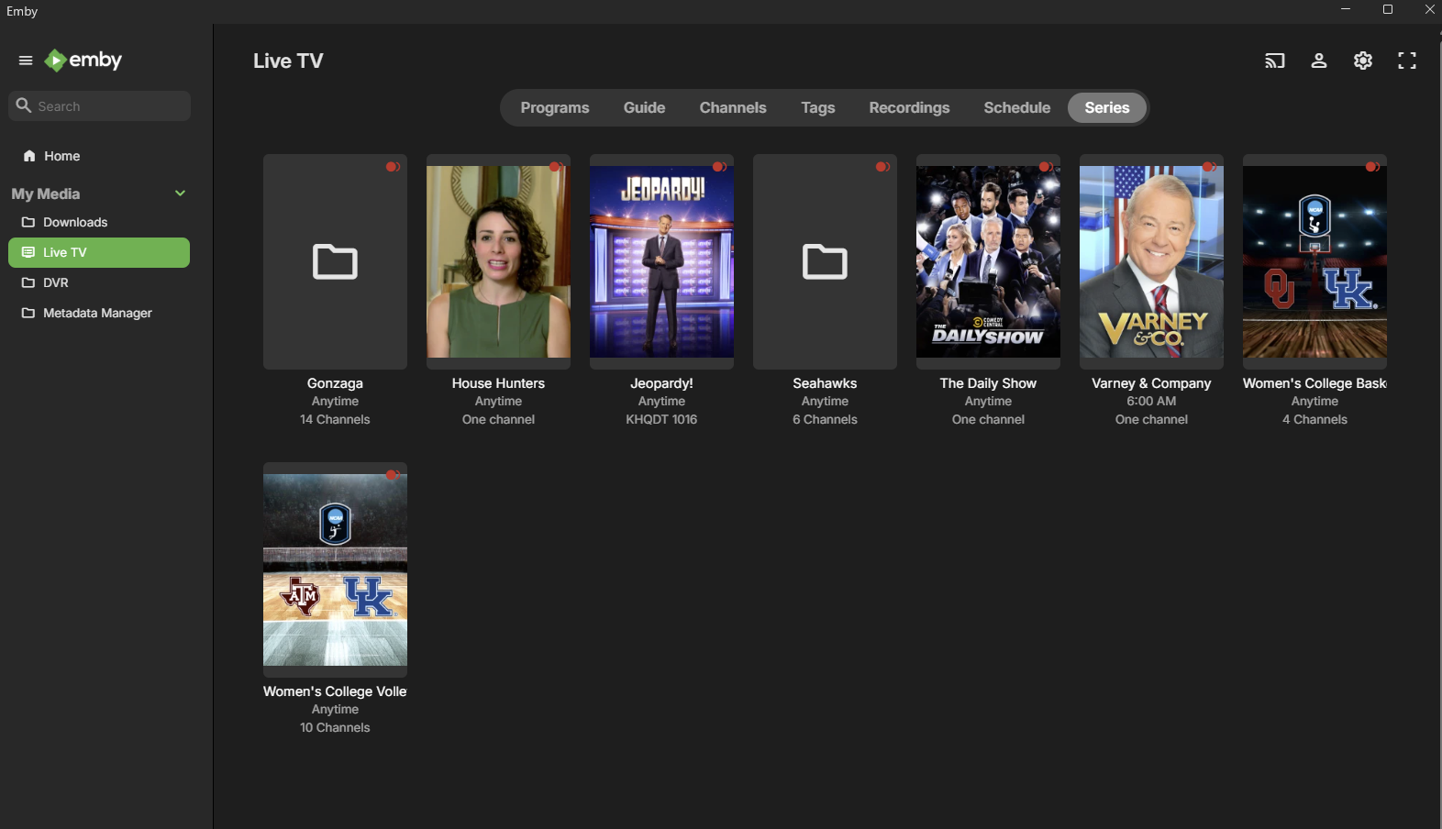
Task: Enter fullscreen mode
Action: point(1407,61)
